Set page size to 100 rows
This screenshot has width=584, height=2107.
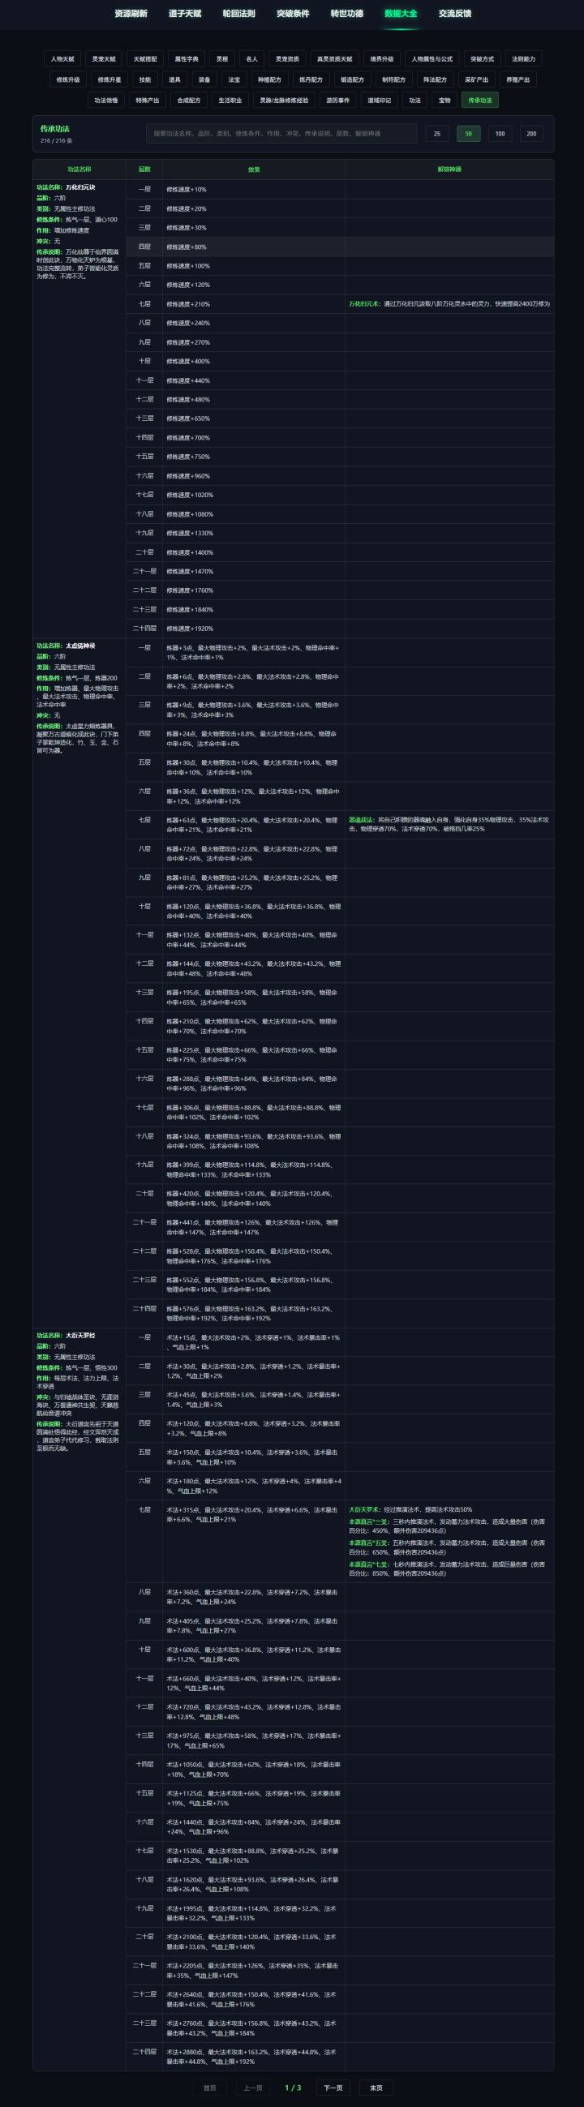pos(500,133)
